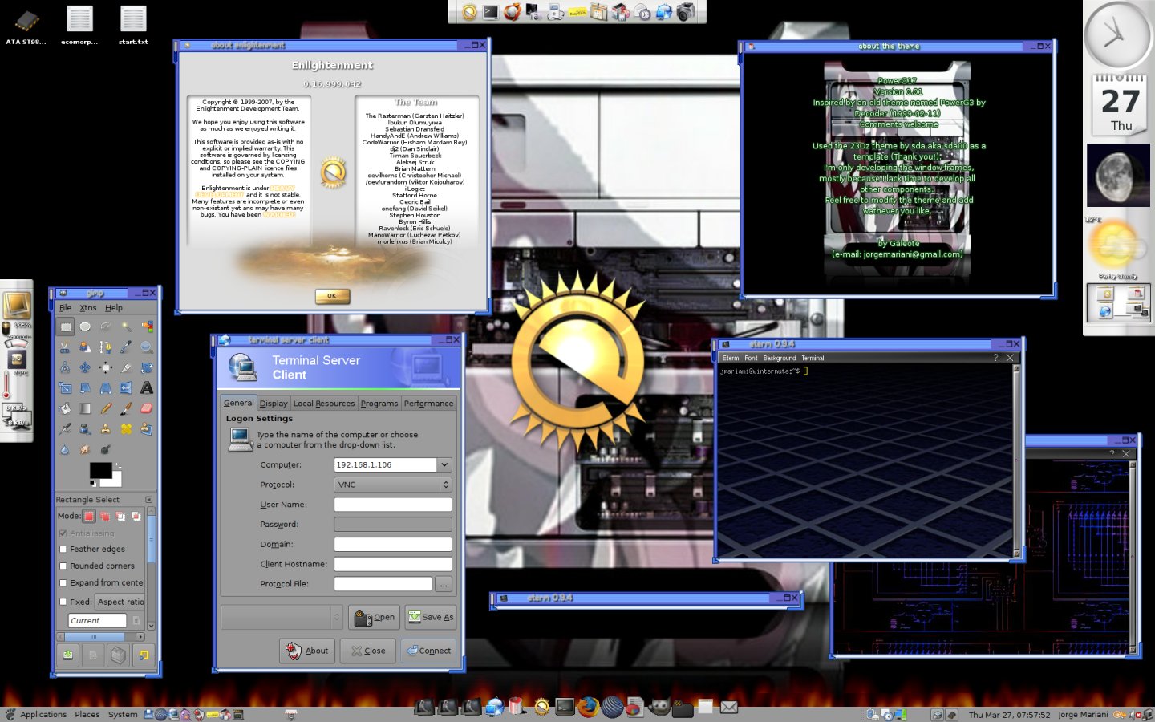Open the Protocol VNC dropdown
This screenshot has width=1155, height=722.
tap(393, 485)
